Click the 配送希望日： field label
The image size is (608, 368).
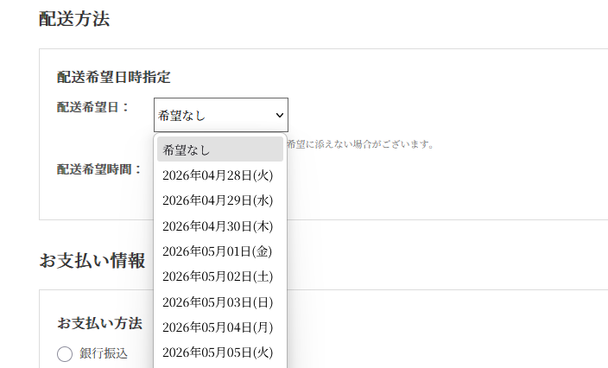(x=93, y=107)
